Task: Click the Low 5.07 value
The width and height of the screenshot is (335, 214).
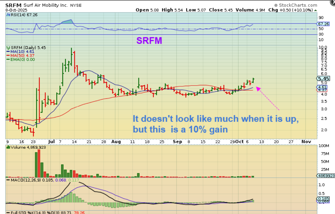Action: [x=195, y=10]
